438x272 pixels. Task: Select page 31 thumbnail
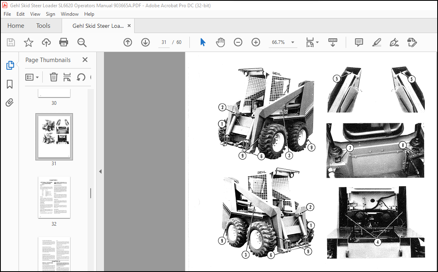54,137
